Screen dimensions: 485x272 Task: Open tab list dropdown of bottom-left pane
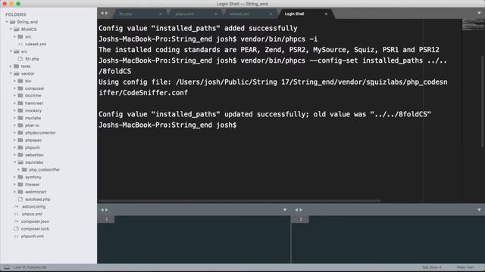click(x=285, y=210)
